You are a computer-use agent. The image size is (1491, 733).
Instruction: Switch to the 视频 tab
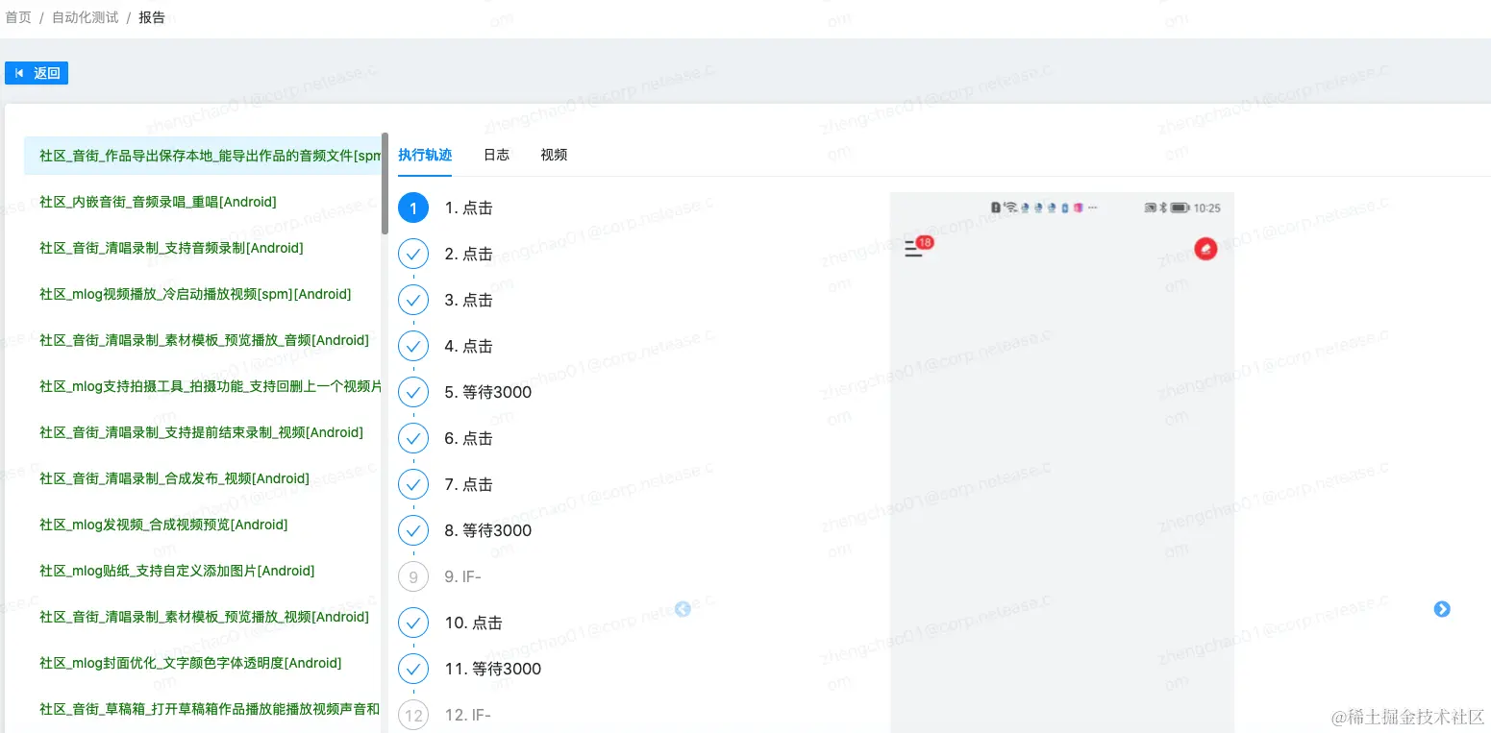click(554, 155)
